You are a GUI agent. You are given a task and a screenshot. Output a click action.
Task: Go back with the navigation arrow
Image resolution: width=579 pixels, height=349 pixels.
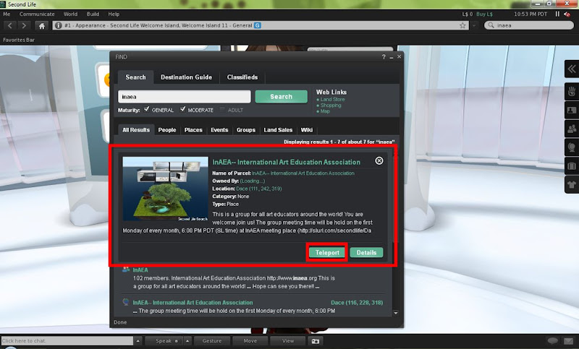(10, 25)
